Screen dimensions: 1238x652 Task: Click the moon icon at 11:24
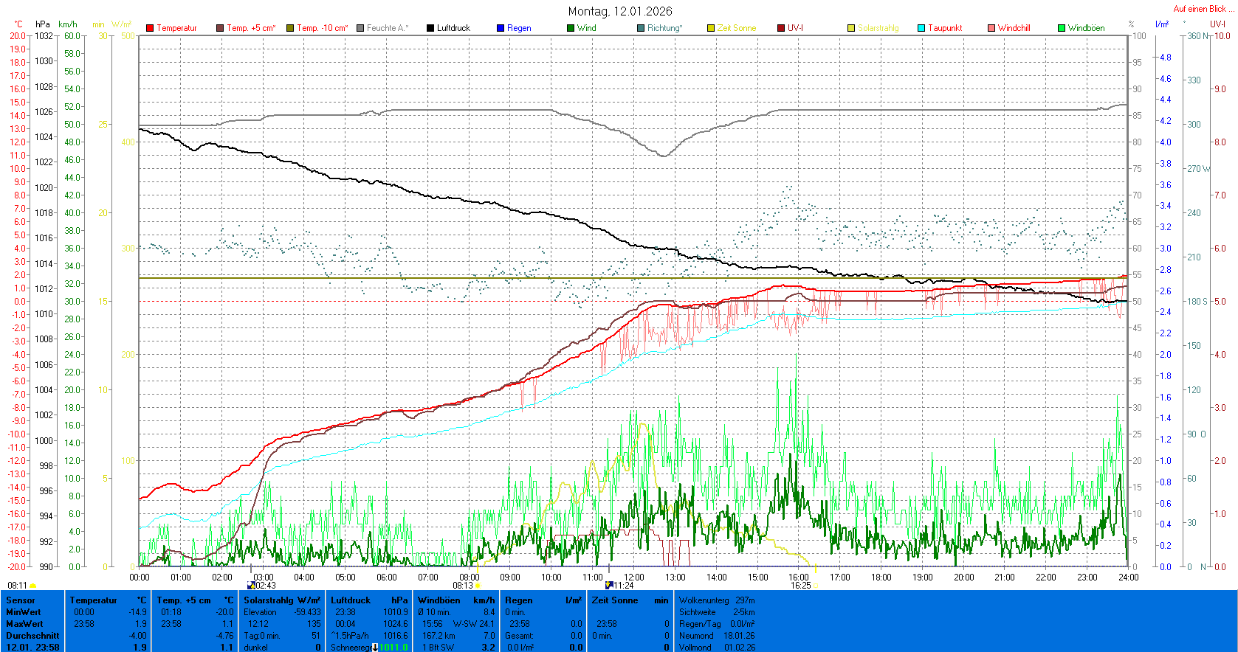tap(609, 585)
